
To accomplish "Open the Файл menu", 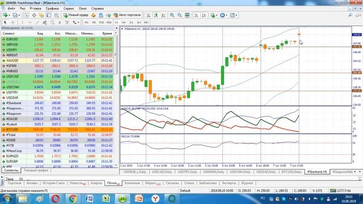I will tap(11, 8).
